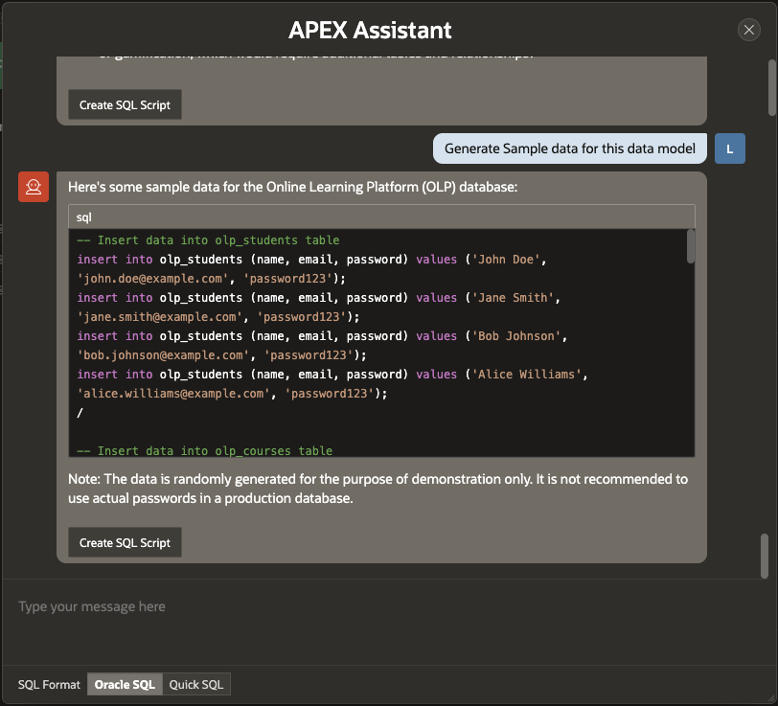Click the 'Insert data into olp_students table' comment
Screen dimensions: 778x706
coord(208,240)
